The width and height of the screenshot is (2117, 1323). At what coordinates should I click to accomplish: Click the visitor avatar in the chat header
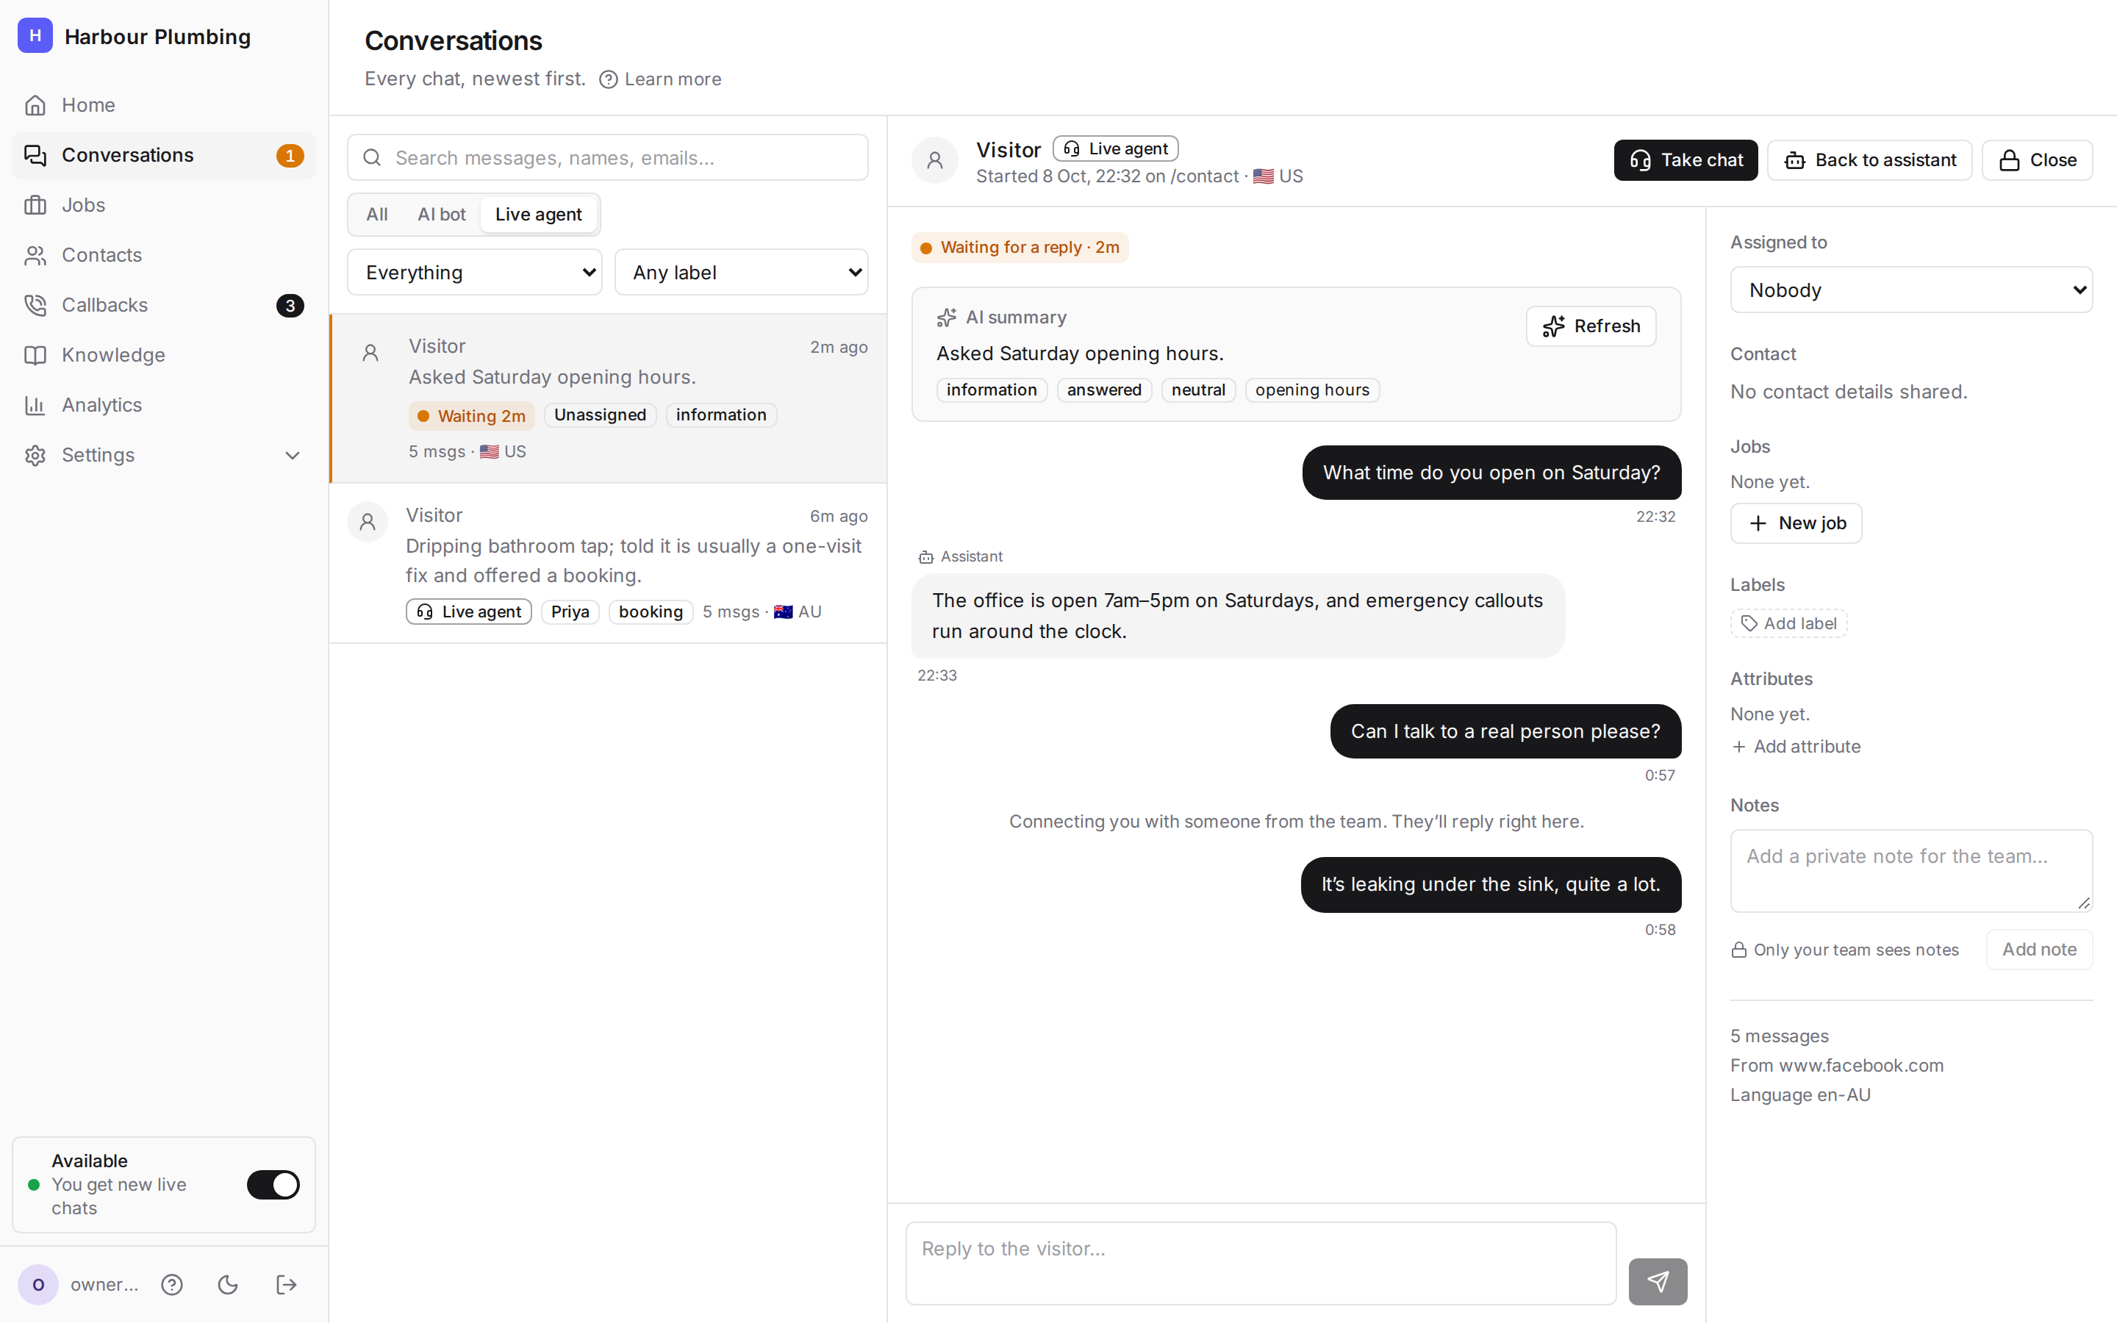point(935,160)
